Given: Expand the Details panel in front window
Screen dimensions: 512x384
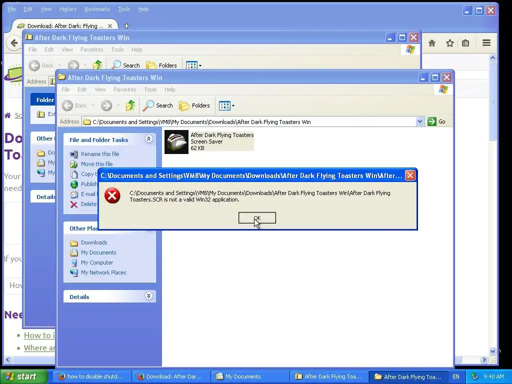Looking at the screenshot, I should [148, 296].
